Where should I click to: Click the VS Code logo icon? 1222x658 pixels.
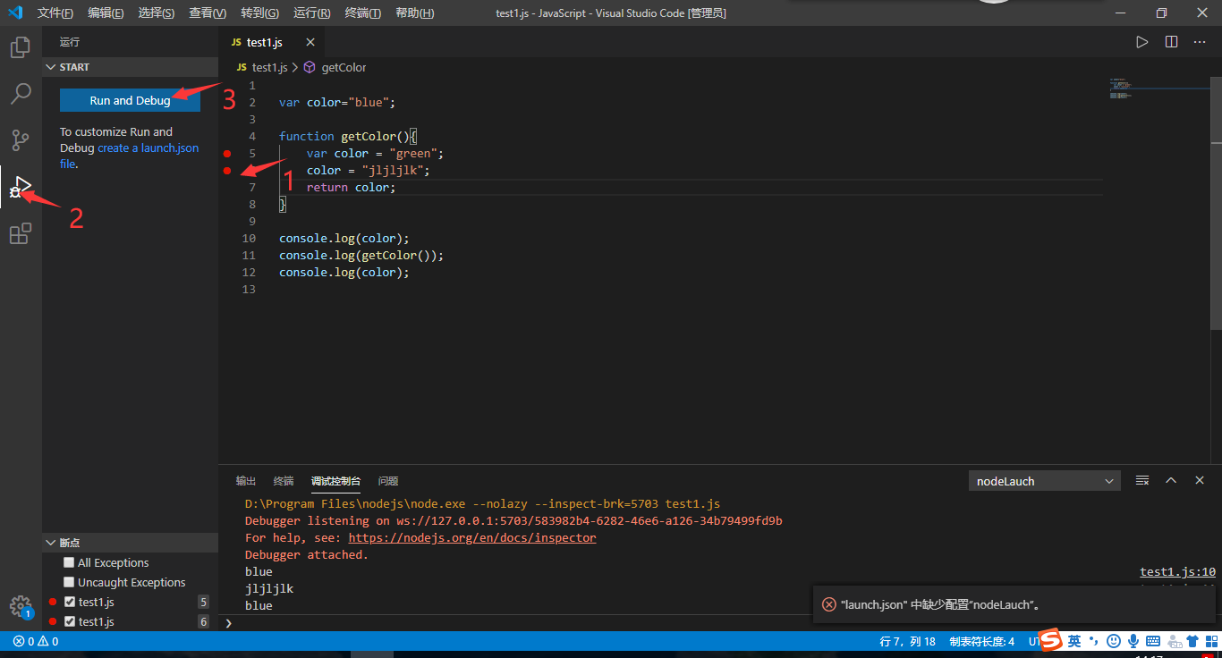15,13
